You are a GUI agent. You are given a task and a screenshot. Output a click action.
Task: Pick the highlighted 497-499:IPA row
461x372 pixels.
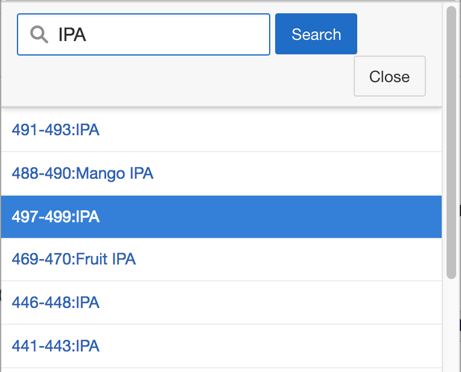pos(56,217)
